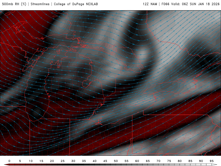
Task: Click the "65" colorbar label
Action: [x=148, y=161]
